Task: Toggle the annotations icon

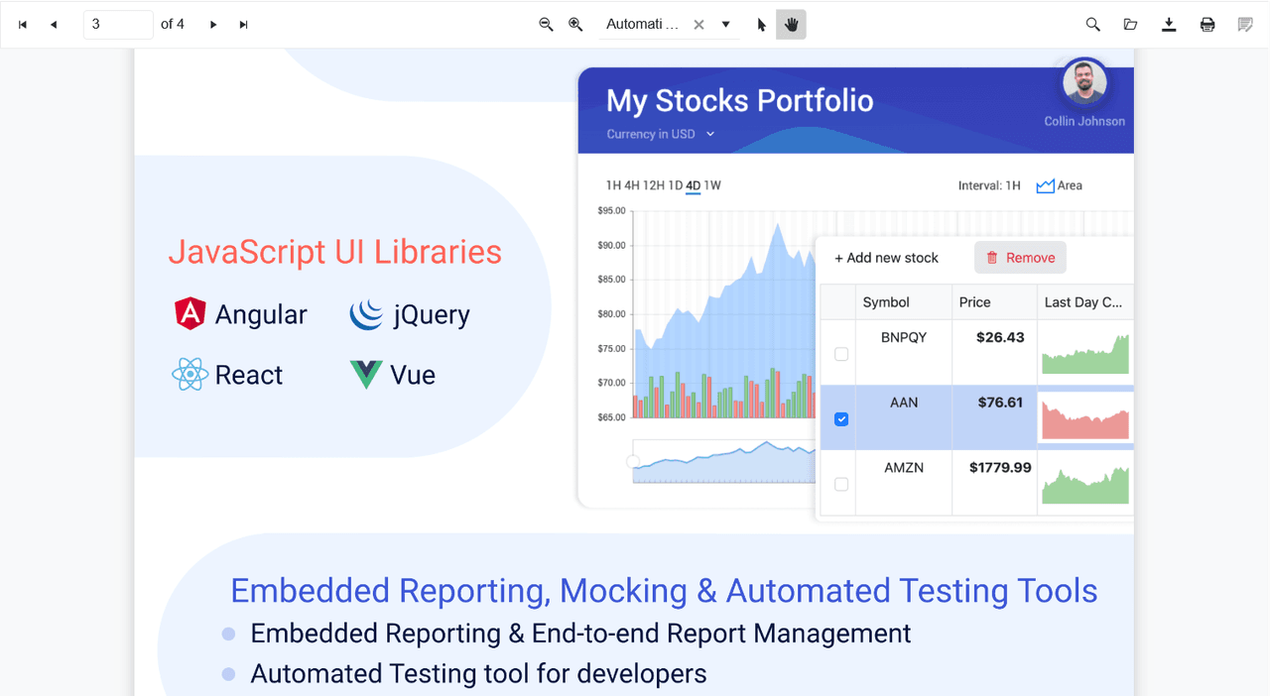Action: tap(1245, 25)
